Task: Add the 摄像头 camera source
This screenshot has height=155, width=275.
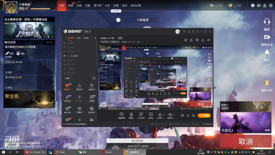Action: (131, 116)
